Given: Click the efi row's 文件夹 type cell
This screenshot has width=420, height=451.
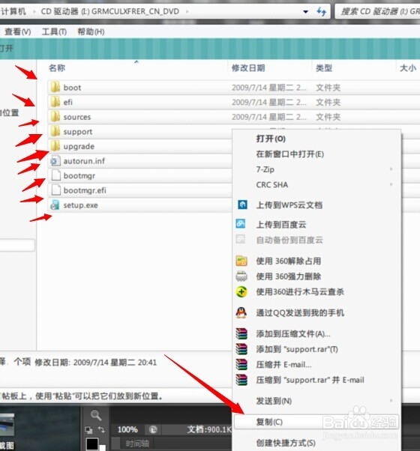Looking at the screenshot, I should [x=328, y=102].
